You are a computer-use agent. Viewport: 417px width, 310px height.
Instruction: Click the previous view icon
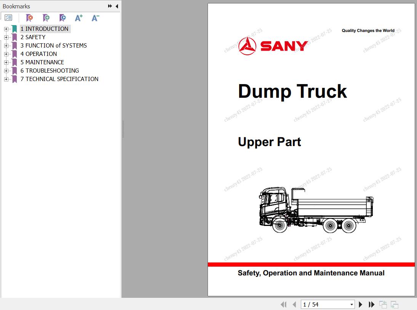pyautogui.click(x=383, y=304)
